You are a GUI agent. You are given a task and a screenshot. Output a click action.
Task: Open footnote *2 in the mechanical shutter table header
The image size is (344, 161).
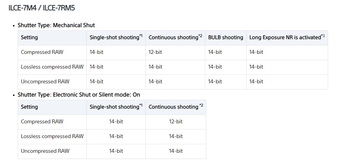(x=200, y=36)
